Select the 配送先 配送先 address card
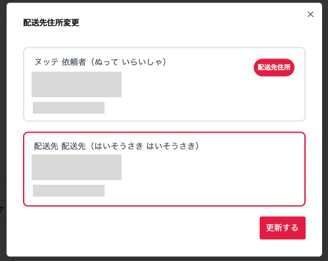 (164, 169)
